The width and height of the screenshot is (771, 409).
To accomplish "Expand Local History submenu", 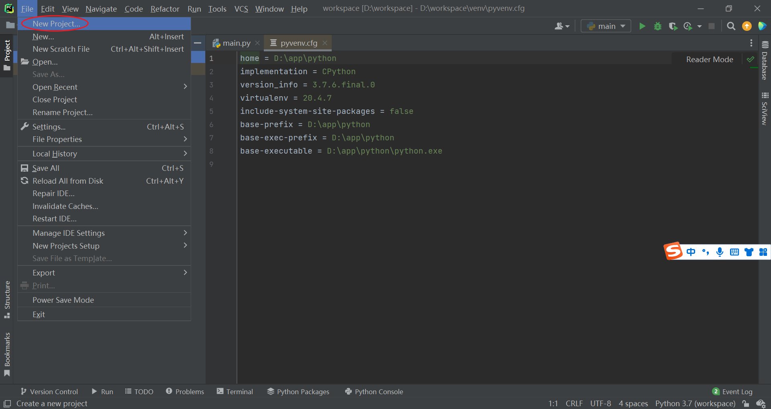I will coord(104,154).
